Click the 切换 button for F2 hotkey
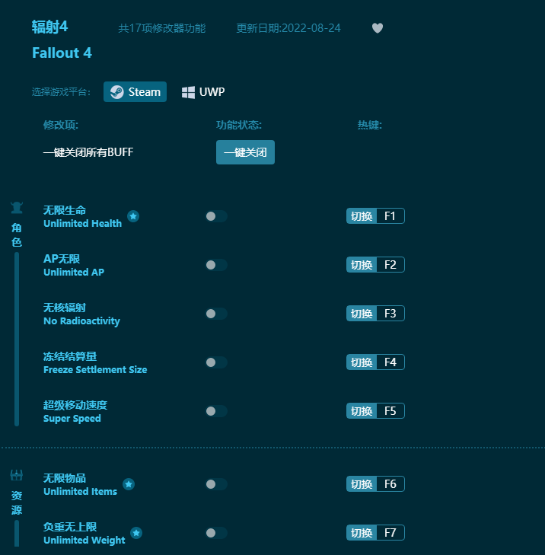Image resolution: width=545 pixels, height=555 pixels. coord(362,265)
